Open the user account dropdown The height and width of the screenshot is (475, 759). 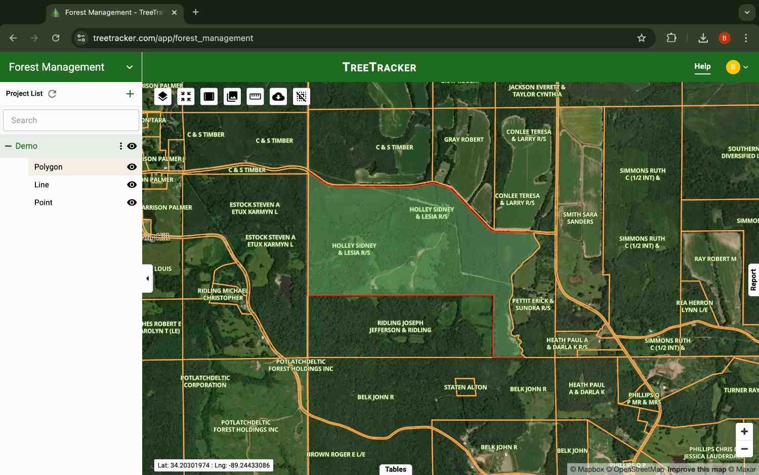point(737,67)
